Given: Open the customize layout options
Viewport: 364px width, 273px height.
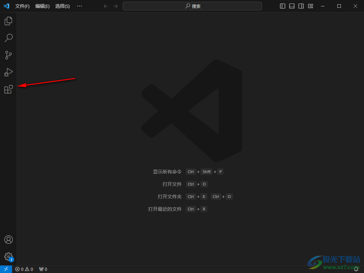Looking at the screenshot, I should pyautogui.click(x=310, y=6).
